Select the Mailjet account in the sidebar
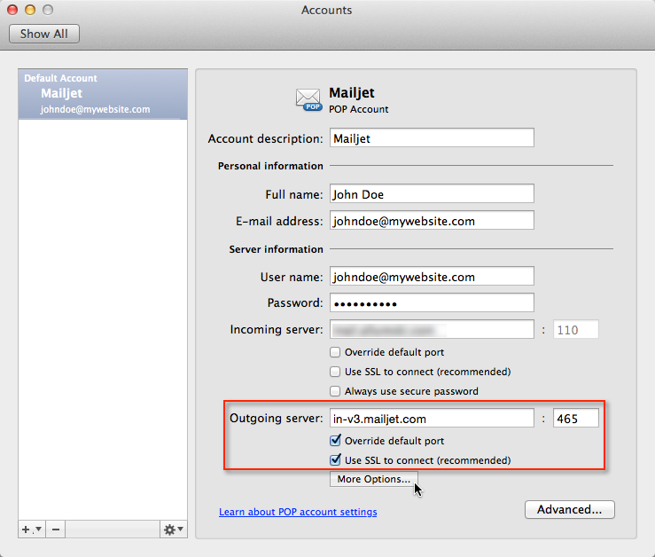Image resolution: width=655 pixels, height=557 pixels. point(103,94)
